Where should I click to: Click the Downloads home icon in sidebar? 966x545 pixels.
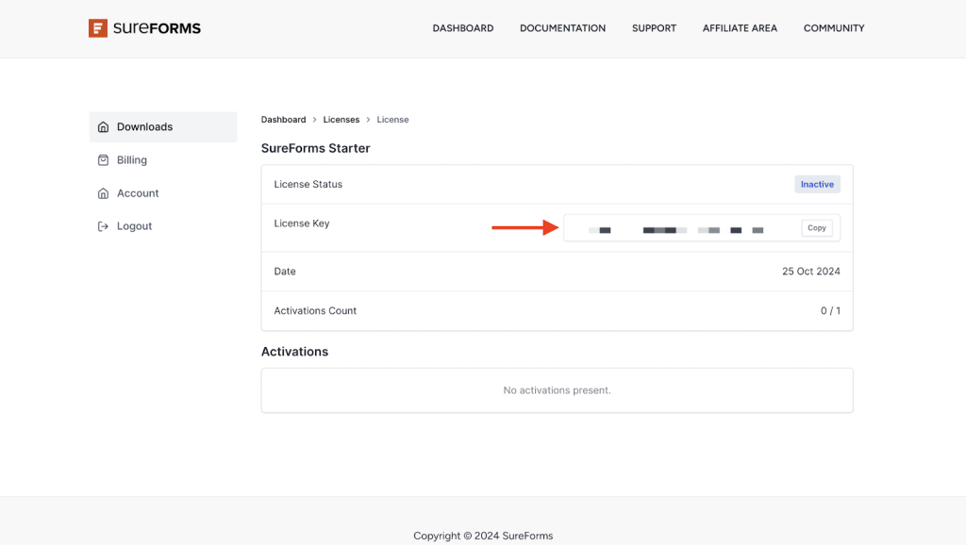click(103, 127)
